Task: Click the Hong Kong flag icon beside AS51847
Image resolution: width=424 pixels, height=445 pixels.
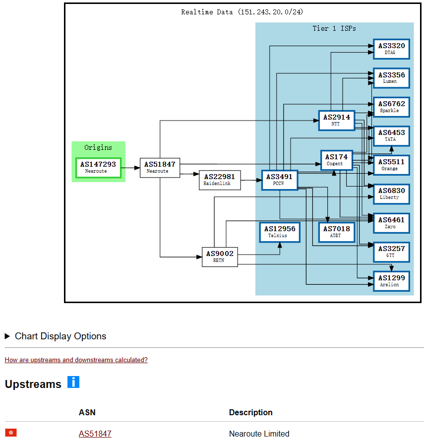Action: (x=10, y=433)
